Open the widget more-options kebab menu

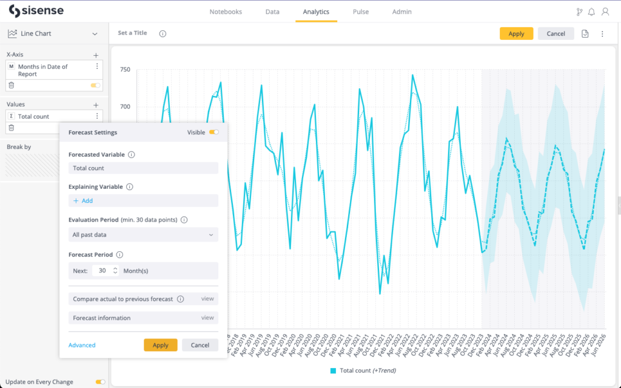[x=602, y=33]
